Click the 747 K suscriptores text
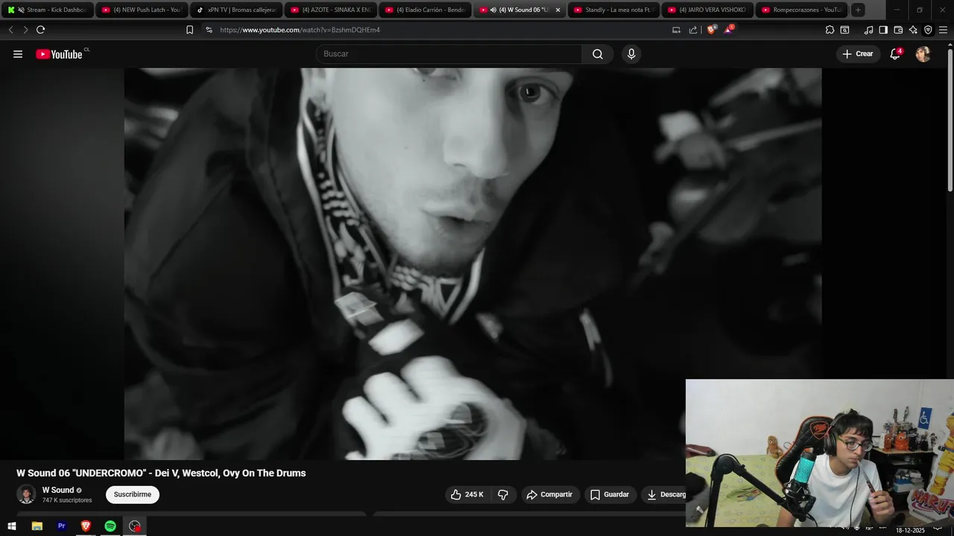Image resolution: width=954 pixels, height=536 pixels. 67,500
